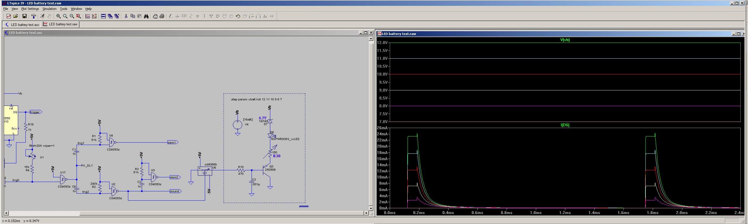Click the Copy icon in toolbar

pyautogui.click(x=133, y=16)
